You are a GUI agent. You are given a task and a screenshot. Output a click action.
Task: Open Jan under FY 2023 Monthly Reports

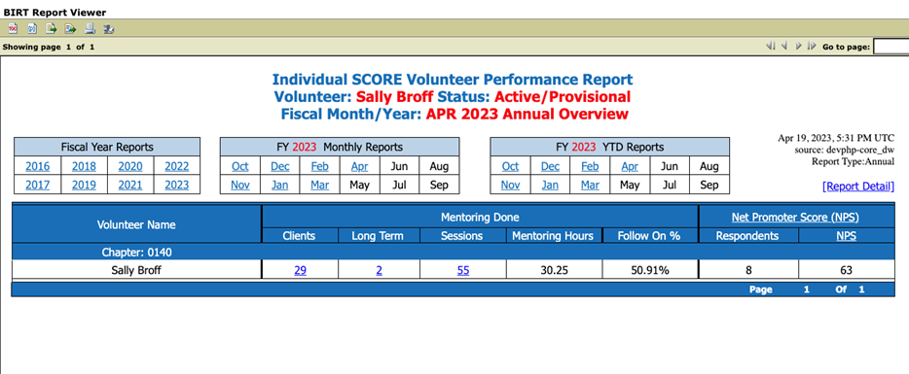click(x=280, y=186)
